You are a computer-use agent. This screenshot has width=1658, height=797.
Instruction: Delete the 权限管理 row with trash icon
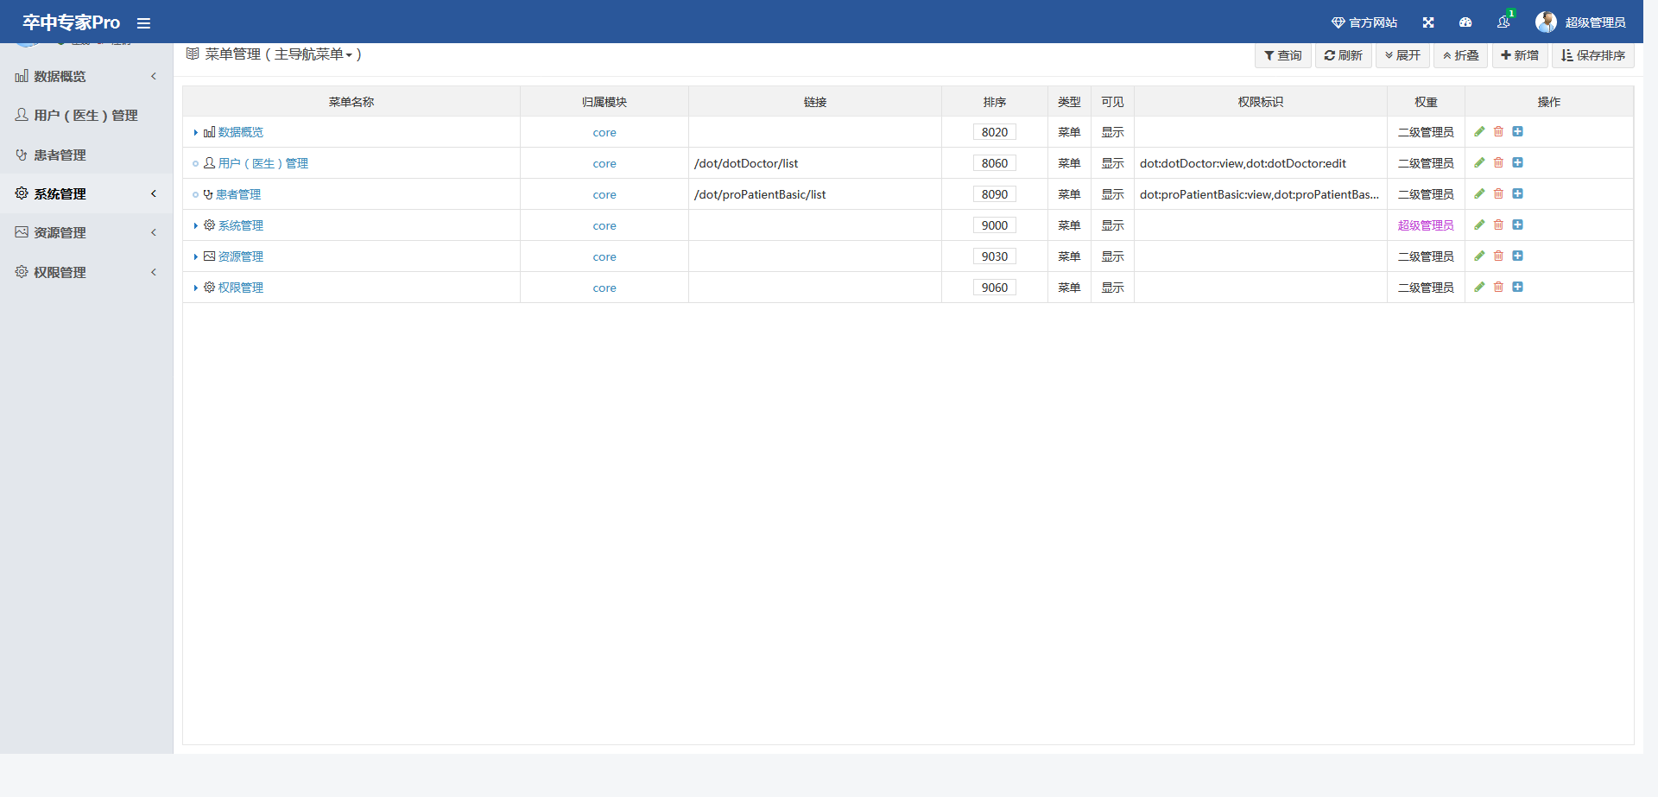1498,287
